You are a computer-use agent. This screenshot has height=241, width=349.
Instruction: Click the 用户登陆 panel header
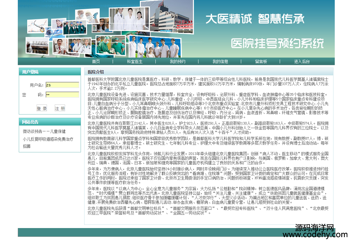30,72
